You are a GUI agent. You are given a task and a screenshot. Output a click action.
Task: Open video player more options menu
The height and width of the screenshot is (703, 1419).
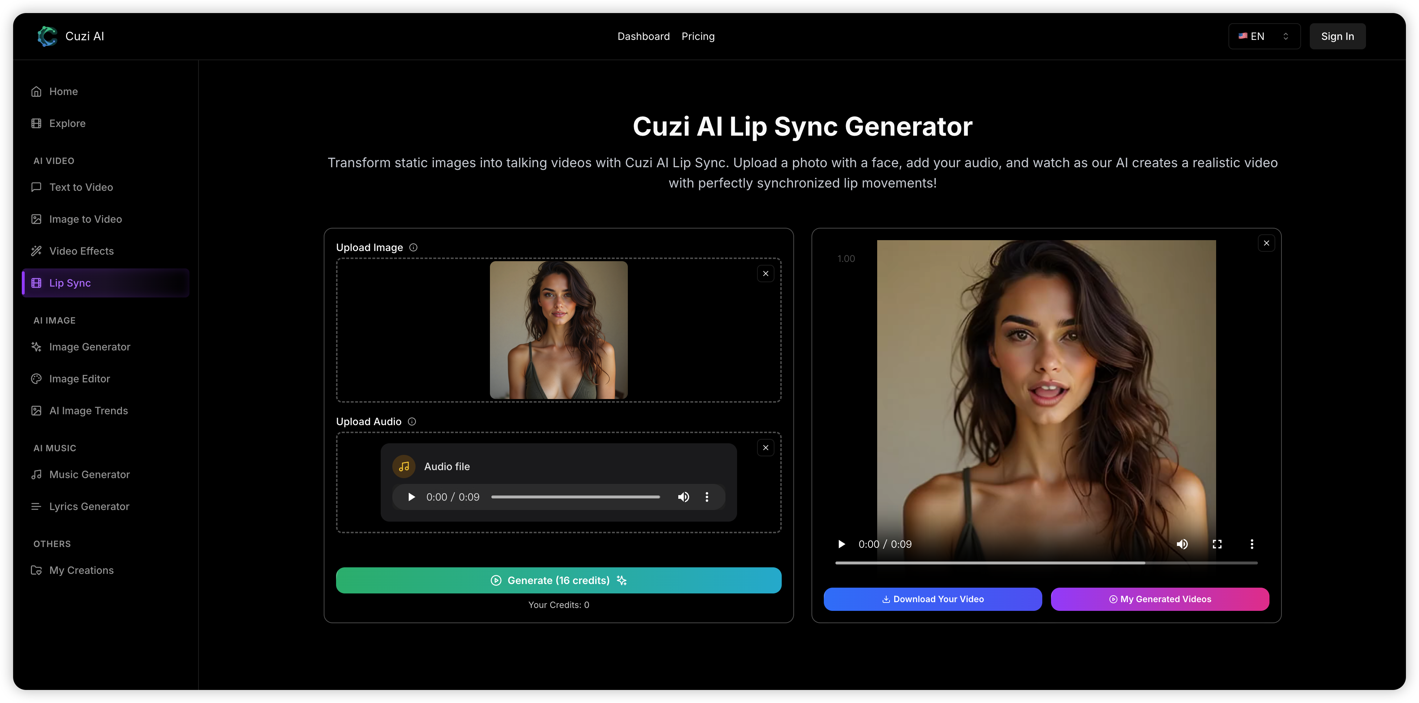[1252, 544]
